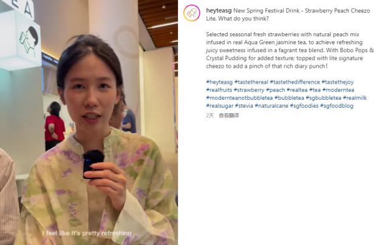Follow the #peach hashtag

276,90
